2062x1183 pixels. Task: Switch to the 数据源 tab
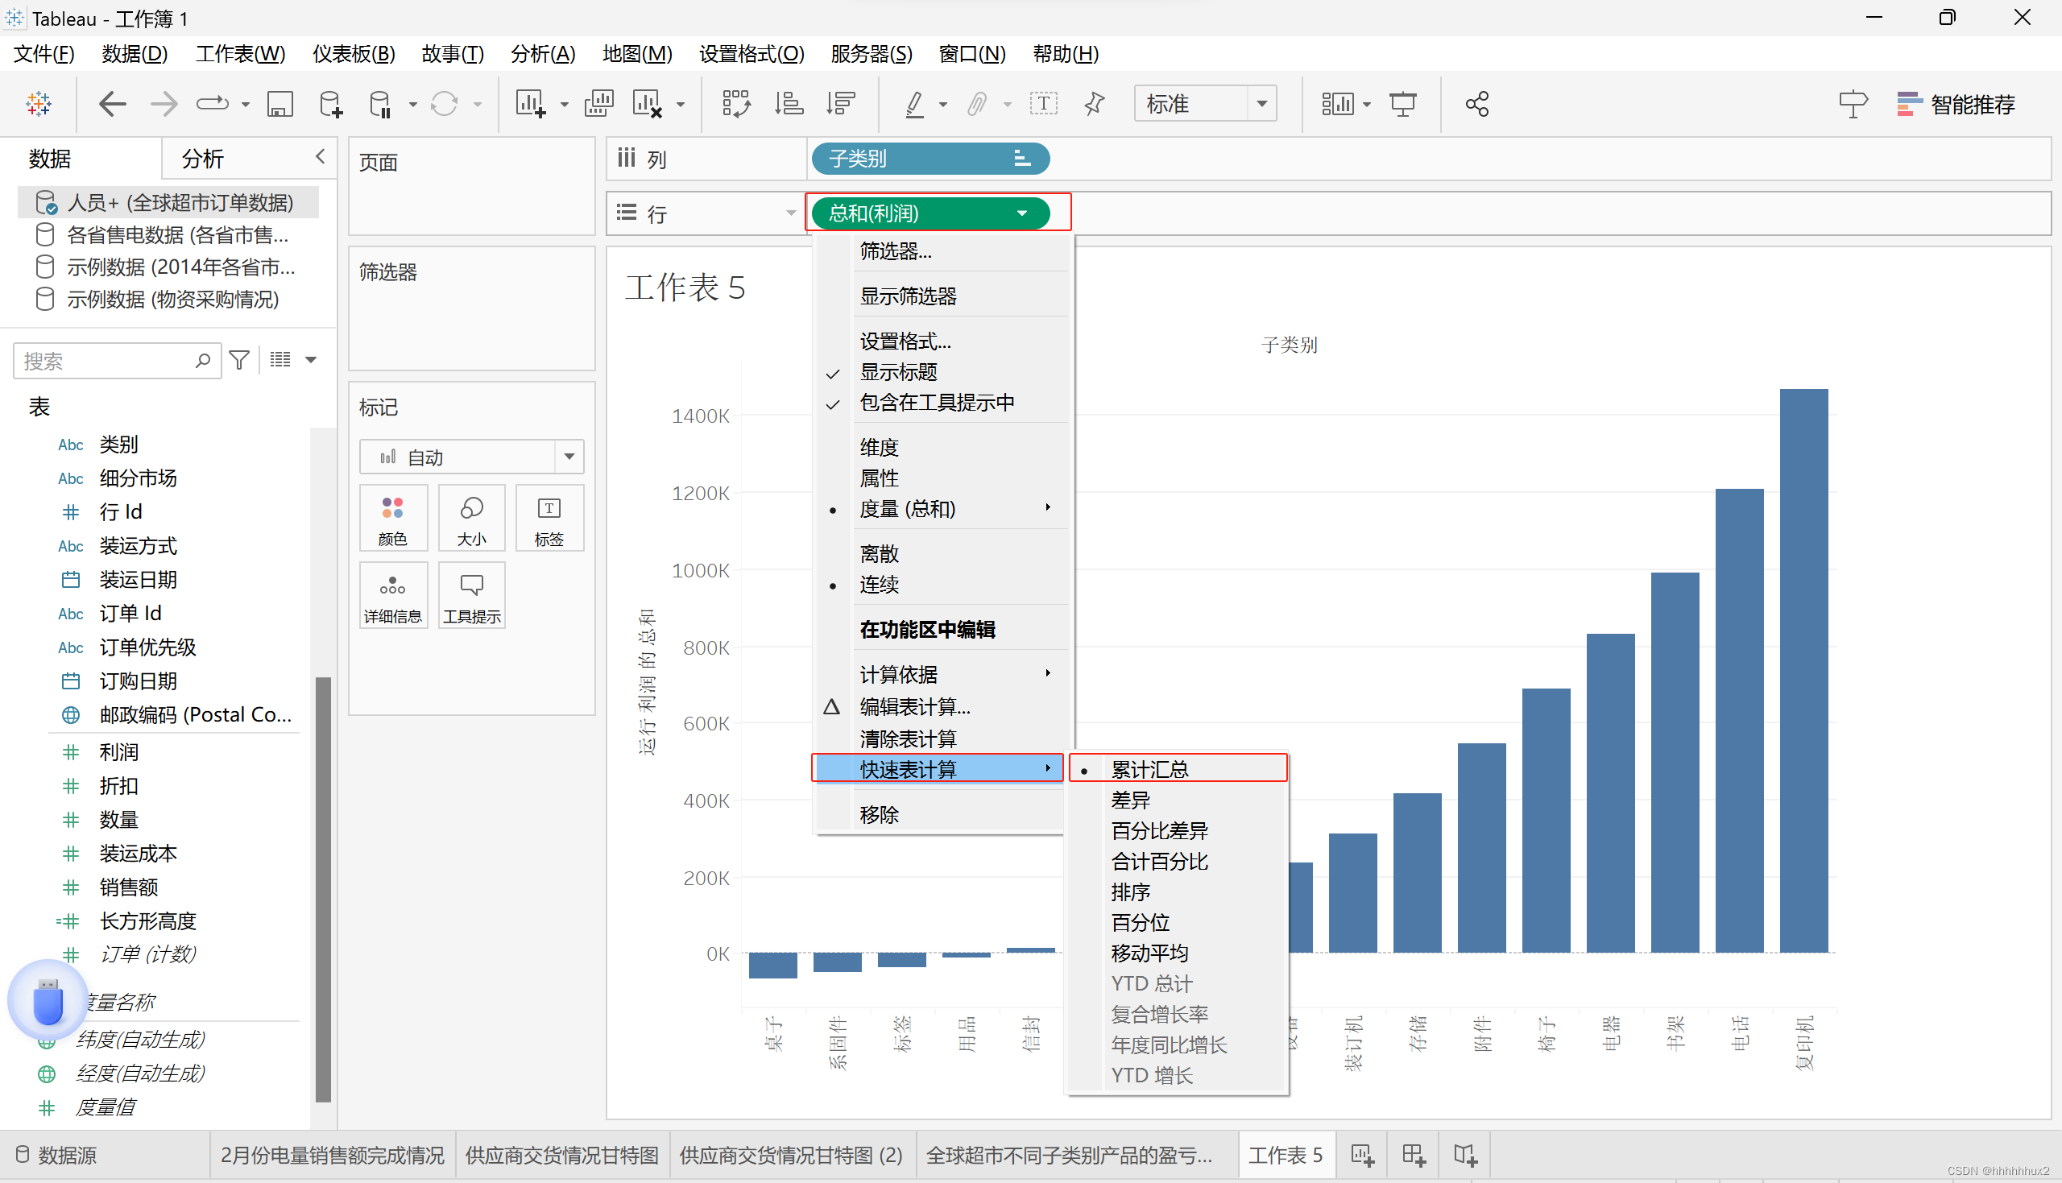point(57,1155)
